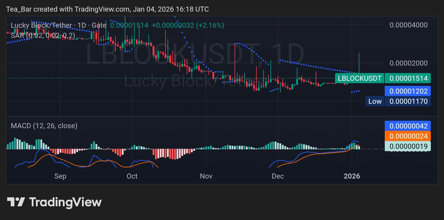Click the blue MACD value 0.00000042
Viewport: 444px width, 220px height.
[x=408, y=126]
